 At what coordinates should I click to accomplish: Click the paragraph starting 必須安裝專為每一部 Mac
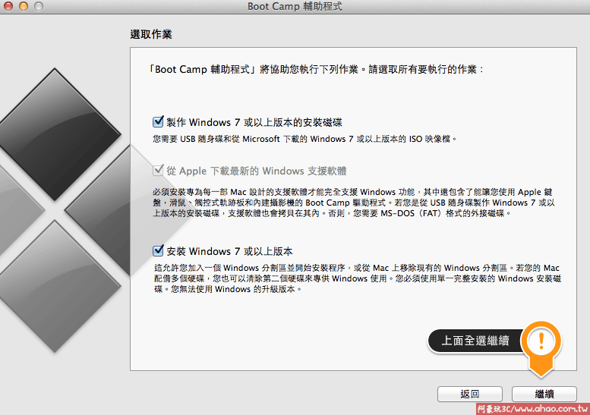pos(354,203)
